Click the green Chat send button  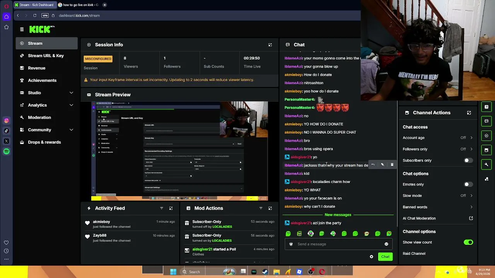click(x=385, y=257)
